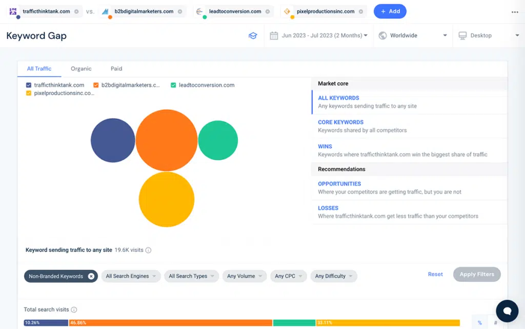Screen dimensions: 525x329
Task: Open the Paid traffic tab
Action: coord(116,68)
